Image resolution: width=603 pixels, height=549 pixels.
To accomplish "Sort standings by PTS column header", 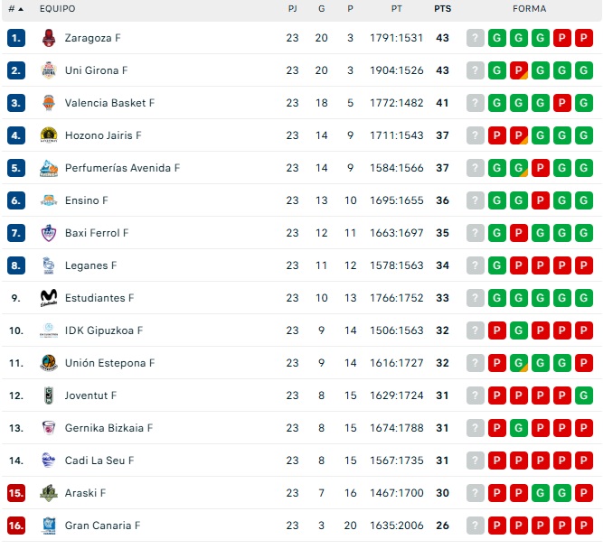I will 442,9.
